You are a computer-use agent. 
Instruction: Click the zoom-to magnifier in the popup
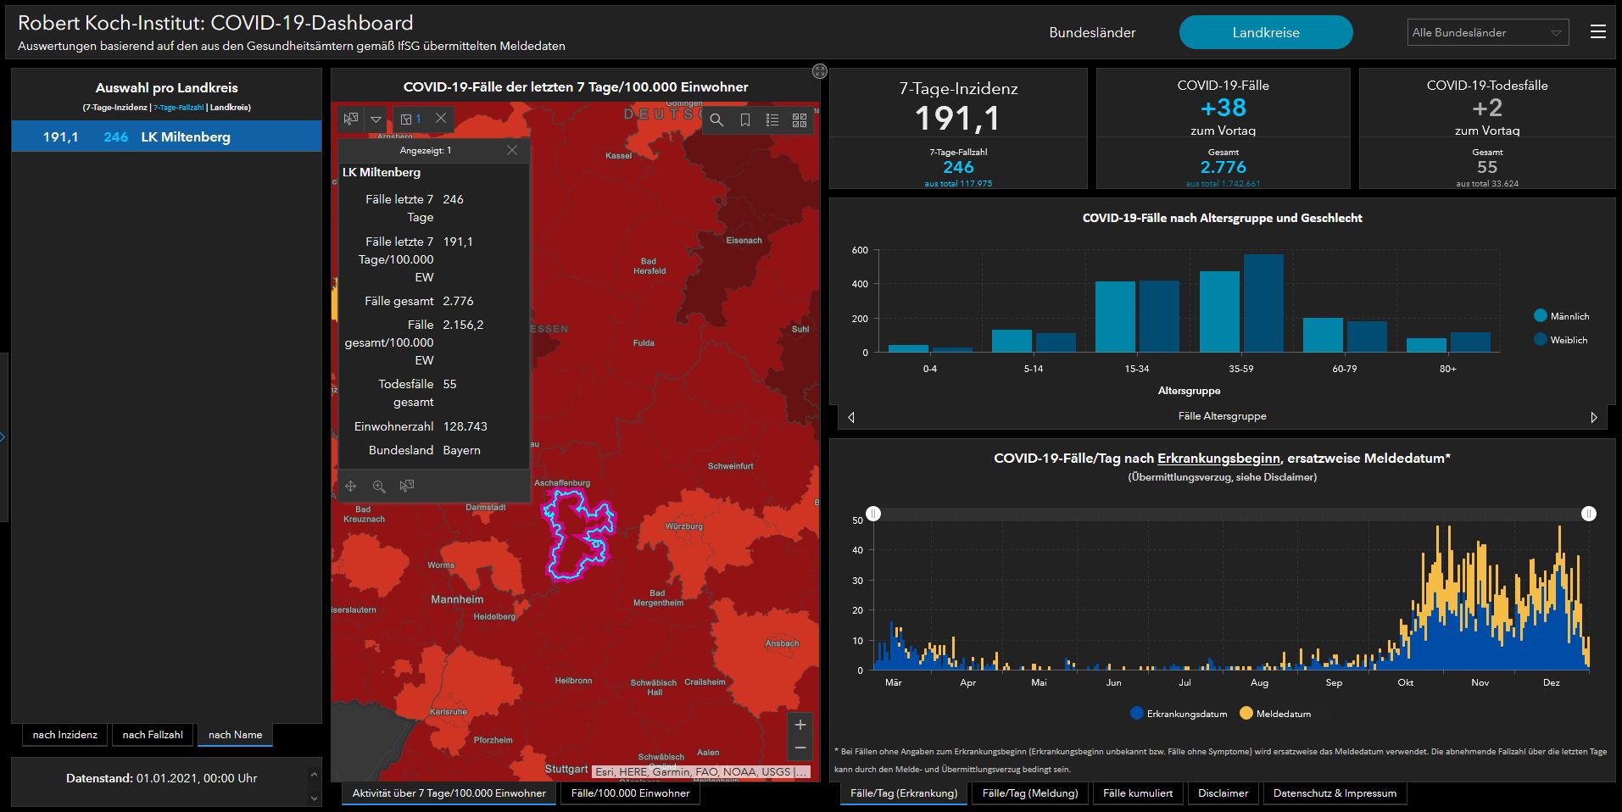379,486
